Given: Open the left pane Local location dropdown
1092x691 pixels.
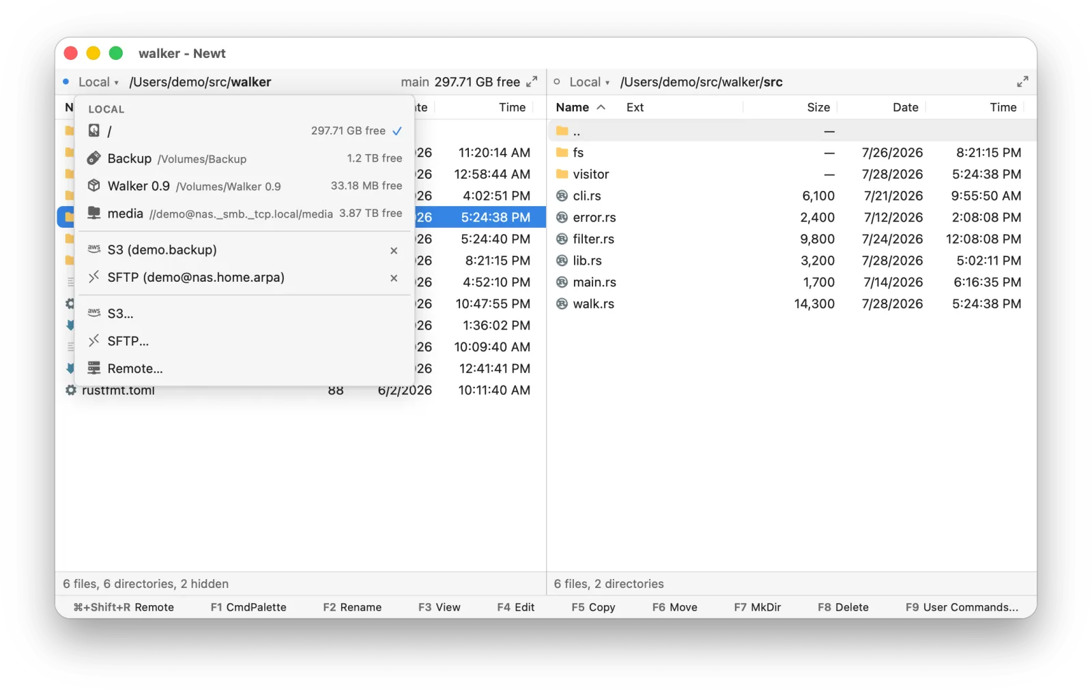Looking at the screenshot, I should [98, 82].
